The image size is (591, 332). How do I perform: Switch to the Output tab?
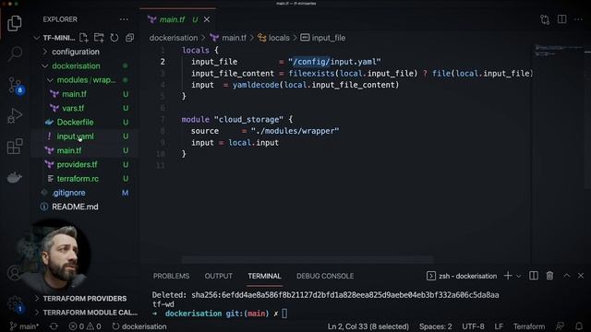point(218,276)
